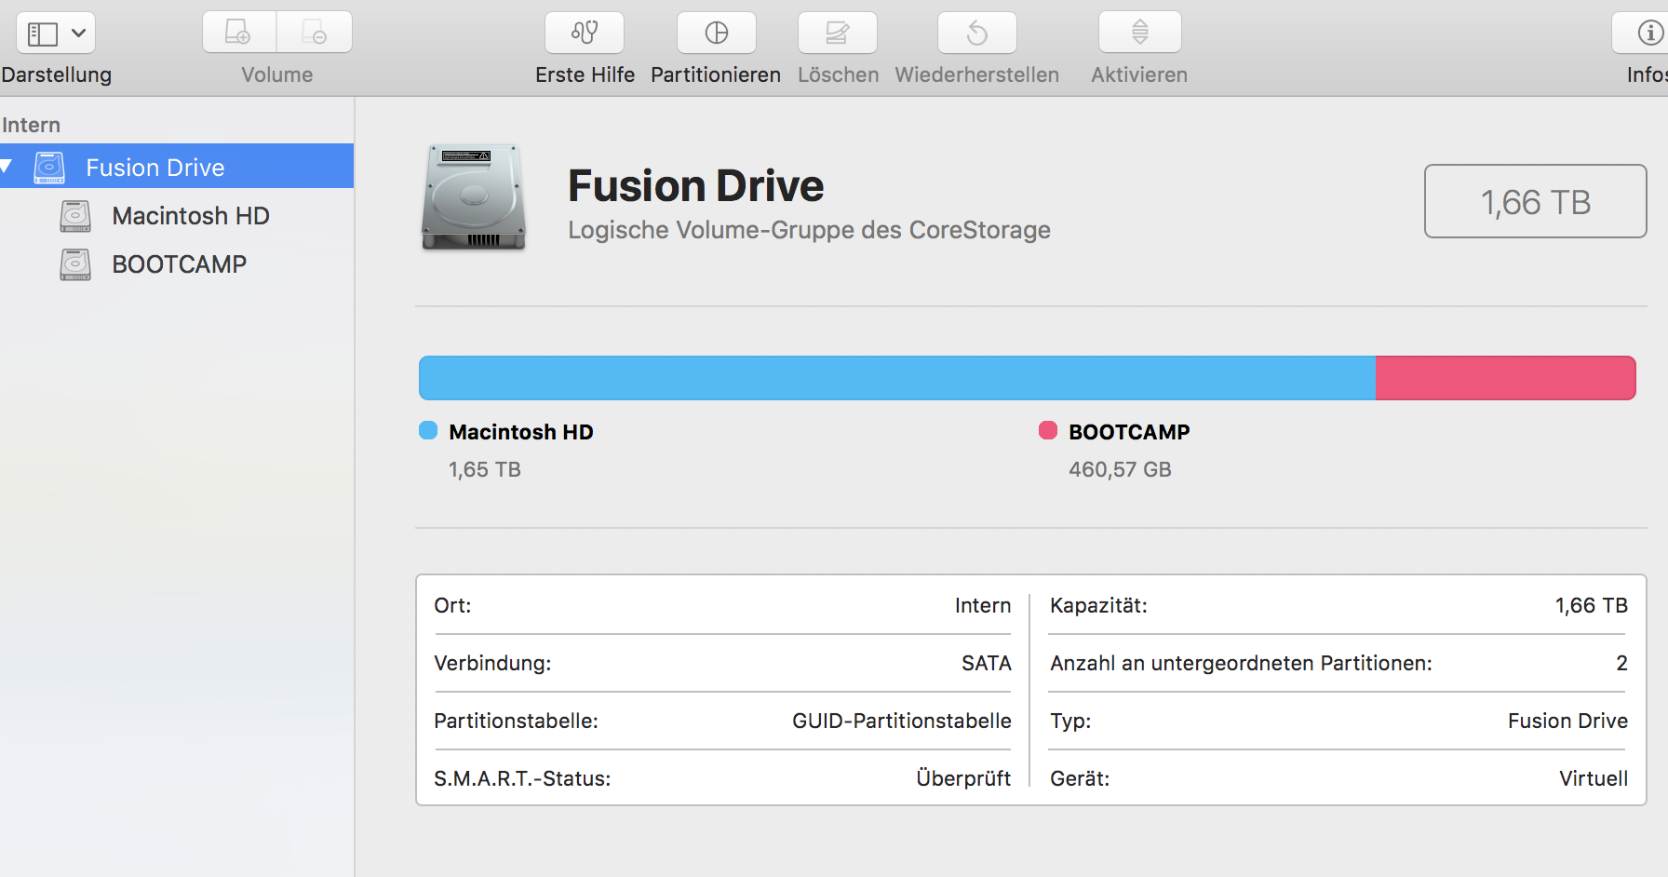Click the blue Macintosh HD usage bar segment
This screenshot has height=877, width=1668.
tap(896, 378)
